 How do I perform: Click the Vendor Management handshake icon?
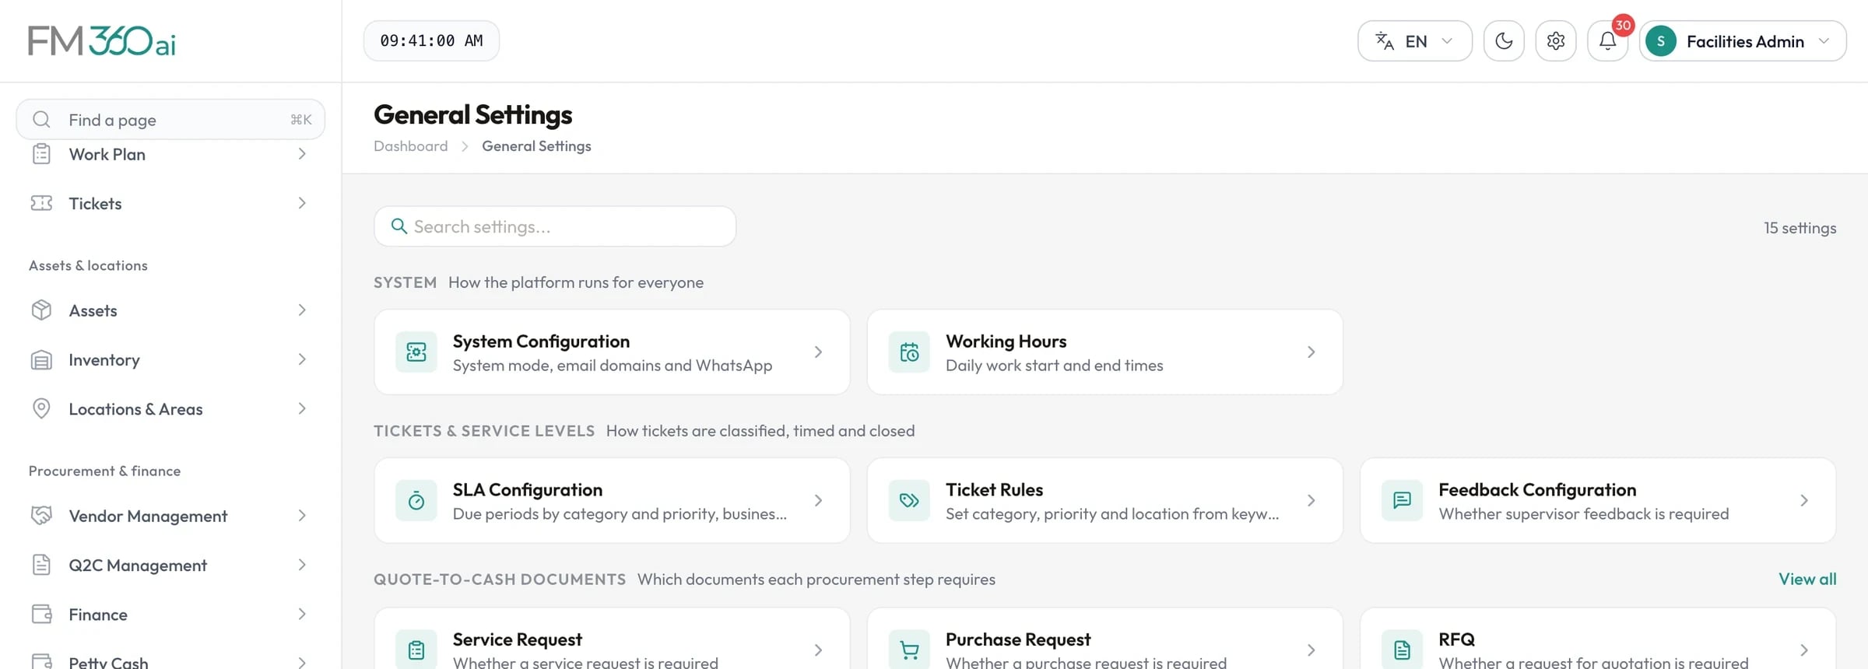coord(41,516)
